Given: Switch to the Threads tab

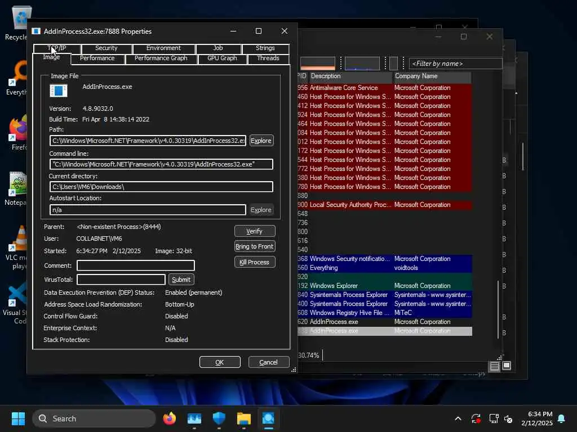Looking at the screenshot, I should click(x=268, y=58).
